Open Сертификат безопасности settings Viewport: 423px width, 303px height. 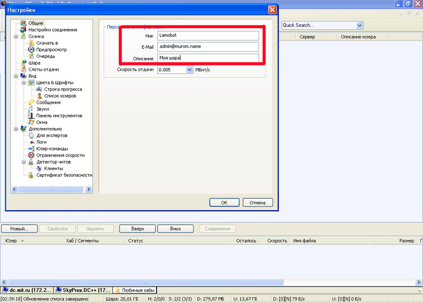[x=63, y=175]
